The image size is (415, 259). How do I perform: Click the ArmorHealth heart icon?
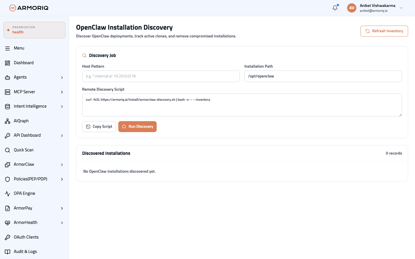[7, 223]
